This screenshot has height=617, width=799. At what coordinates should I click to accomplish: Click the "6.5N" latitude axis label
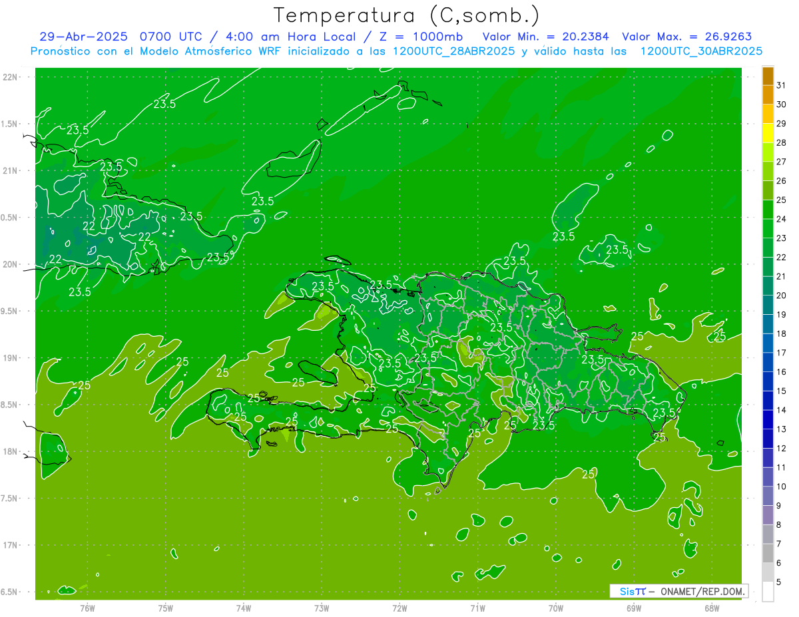tap(9, 592)
